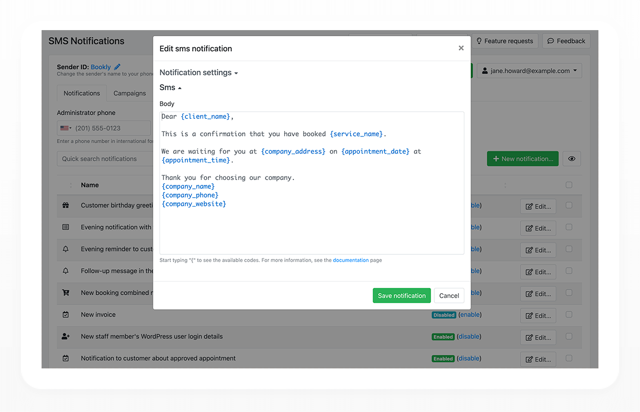The image size is (640, 412).
Task: Check the Follow-up message row checkbox
Action: point(569,271)
